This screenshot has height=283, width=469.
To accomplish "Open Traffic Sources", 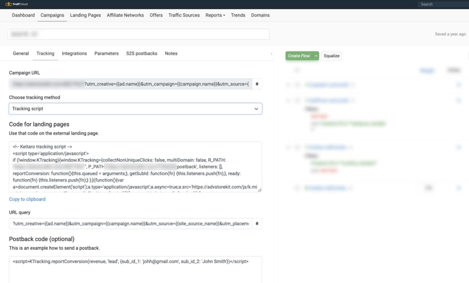I will (184, 15).
